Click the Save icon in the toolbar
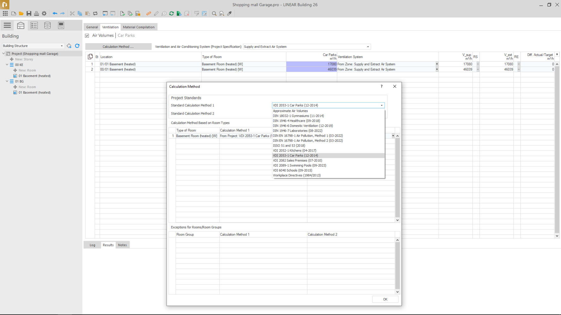 click(x=29, y=14)
